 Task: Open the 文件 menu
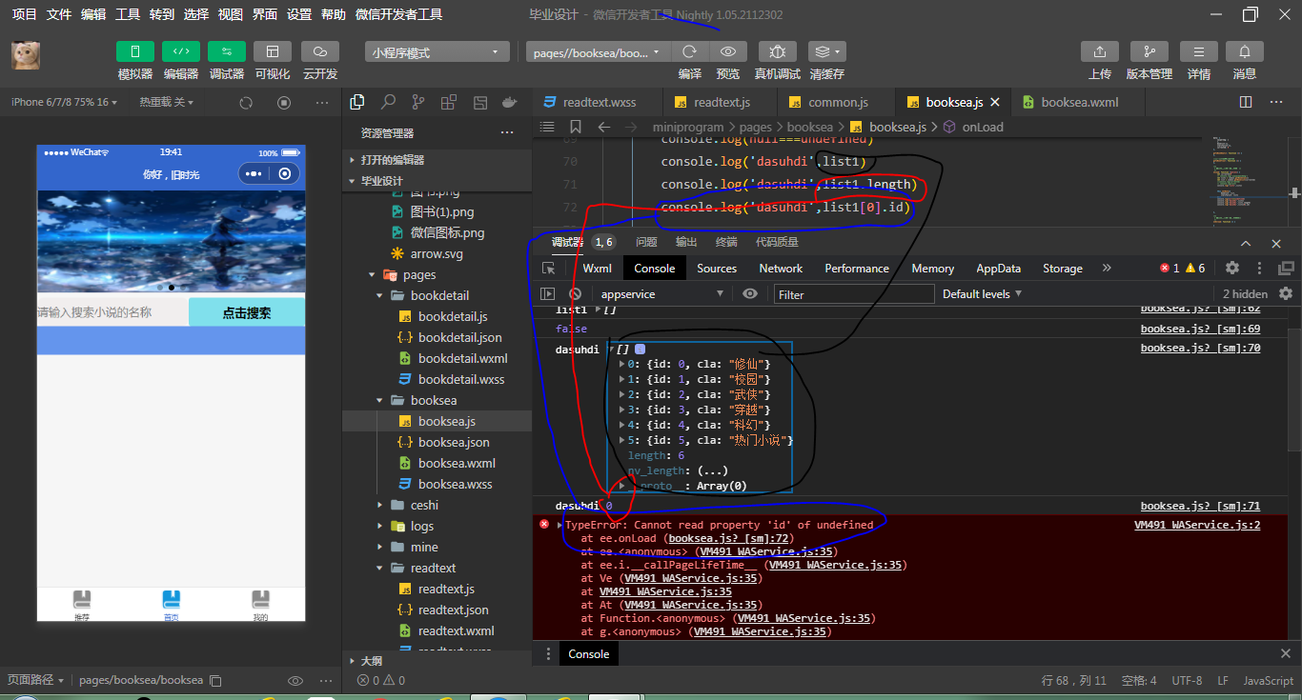point(59,14)
